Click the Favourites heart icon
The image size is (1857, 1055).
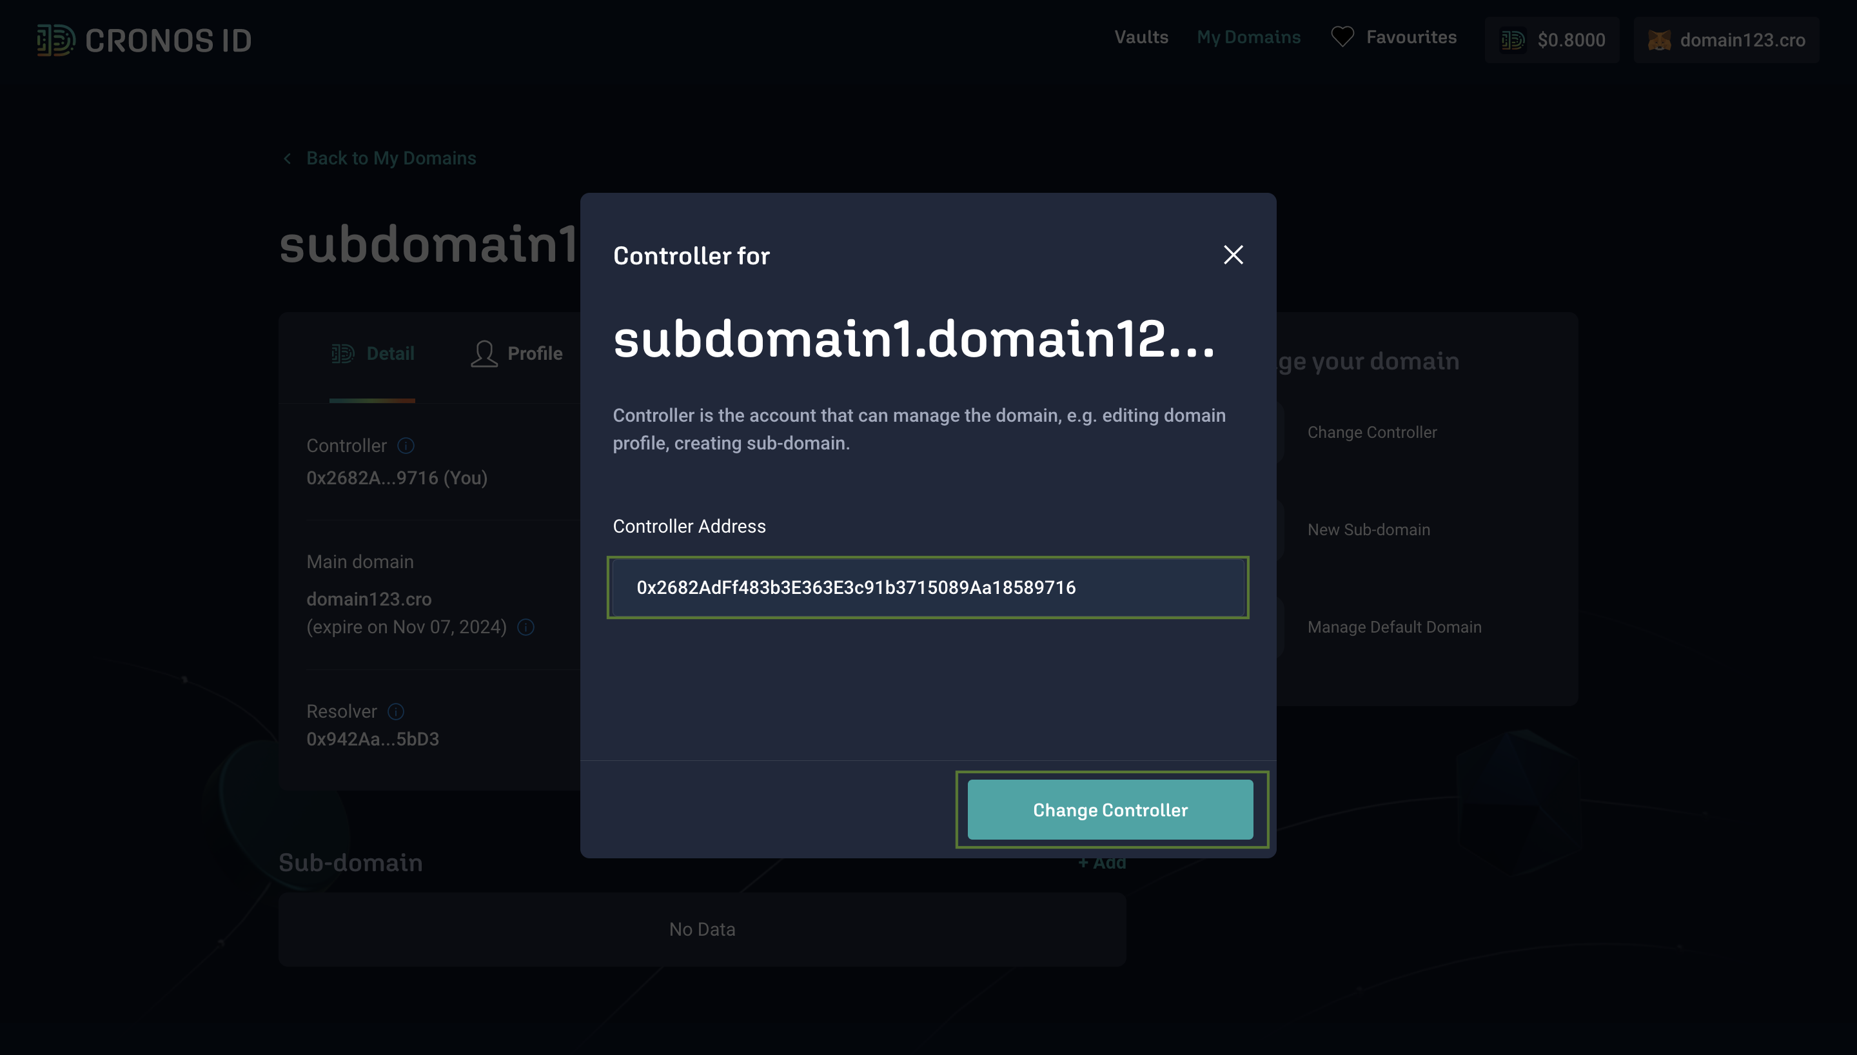tap(1342, 37)
